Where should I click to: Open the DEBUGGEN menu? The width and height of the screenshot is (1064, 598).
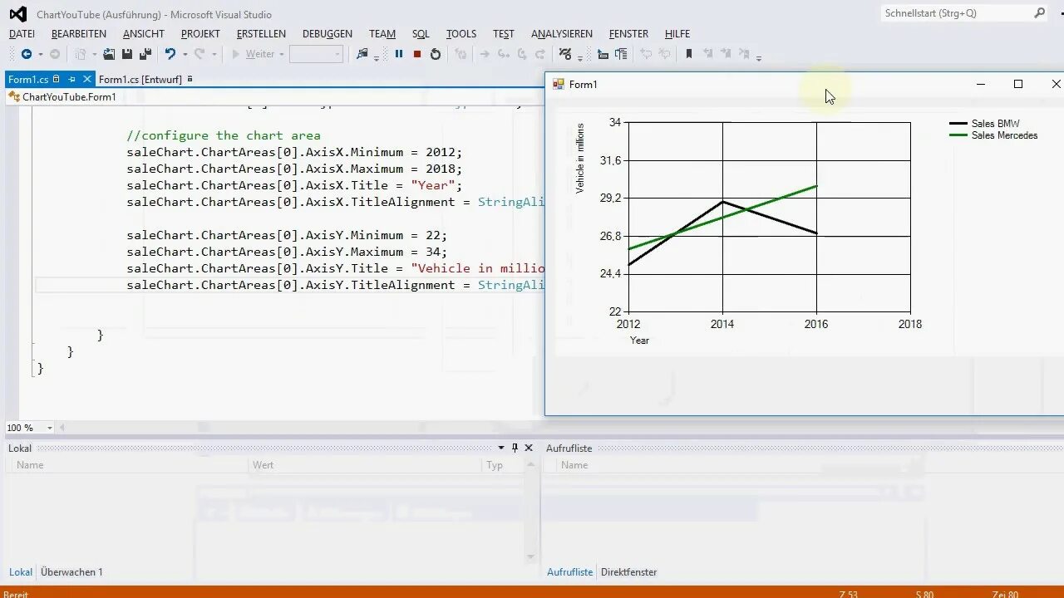pyautogui.click(x=328, y=34)
